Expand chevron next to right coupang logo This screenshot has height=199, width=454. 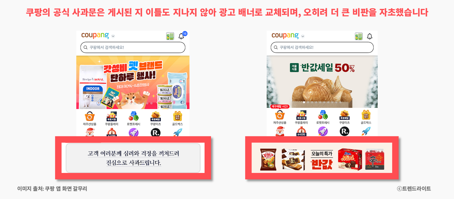tap(303, 36)
